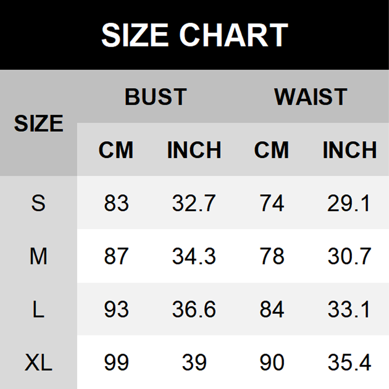The width and height of the screenshot is (389, 389).
Task: Click the CM subheader under WAIST
Action: 271,150
